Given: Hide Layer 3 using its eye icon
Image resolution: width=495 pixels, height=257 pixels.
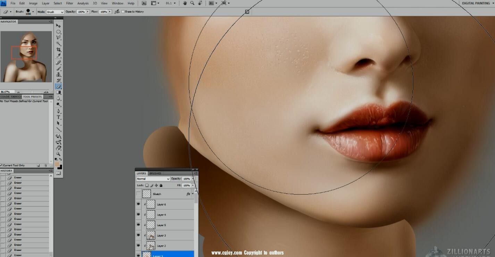Looking at the screenshot, I should coord(139,235).
